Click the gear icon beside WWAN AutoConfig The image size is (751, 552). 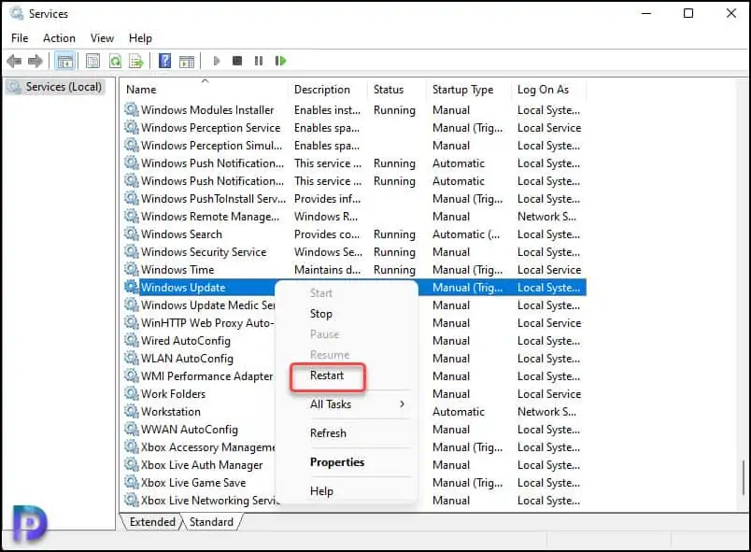(x=131, y=429)
